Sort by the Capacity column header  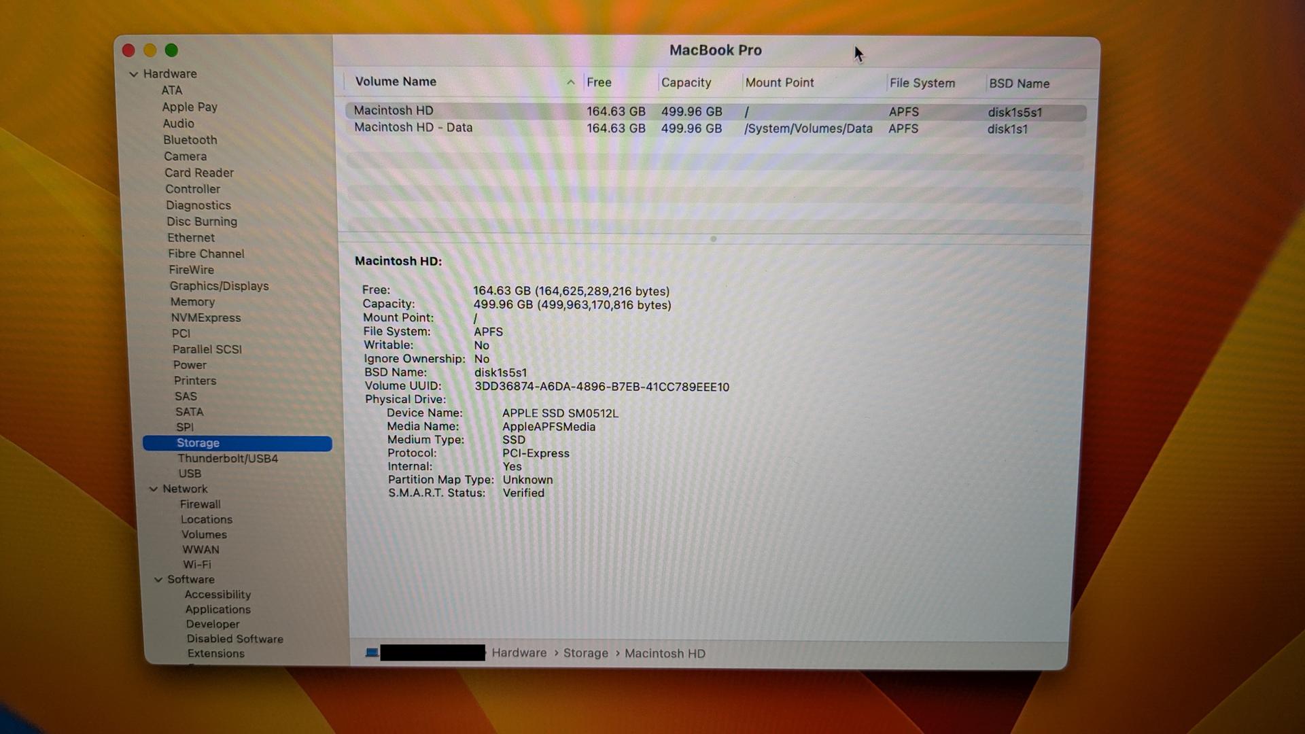pyautogui.click(x=686, y=83)
